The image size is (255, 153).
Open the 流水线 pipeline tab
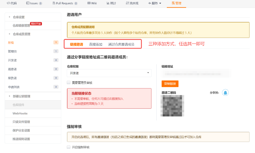click(132, 3)
